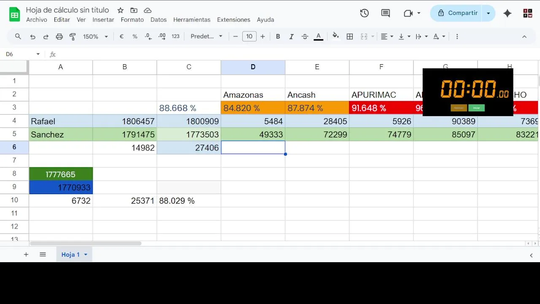Click the green timer start button

[476, 108]
